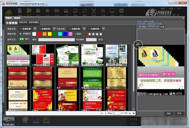Click the red first star of the rating filter
Screen dimensions: 189x128
point(86,34)
